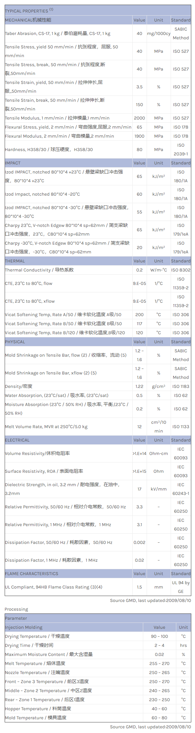
Task: Select the ELECTRICAL section header
Action: (17, 440)
